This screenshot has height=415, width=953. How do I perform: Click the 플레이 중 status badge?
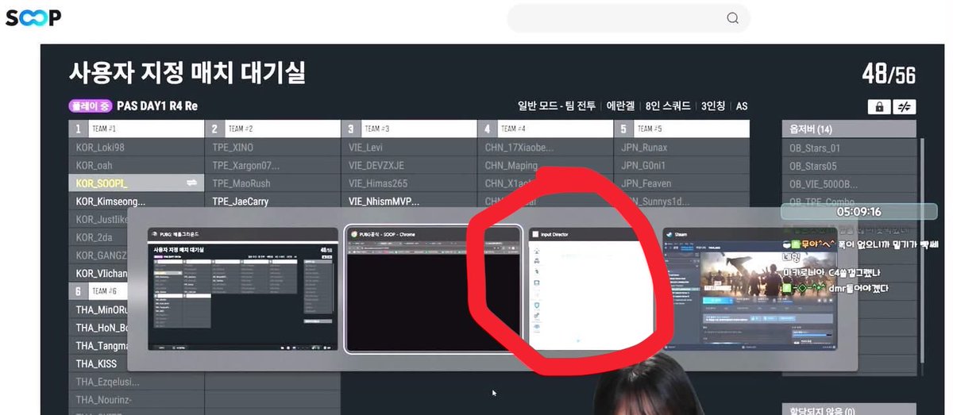point(91,106)
